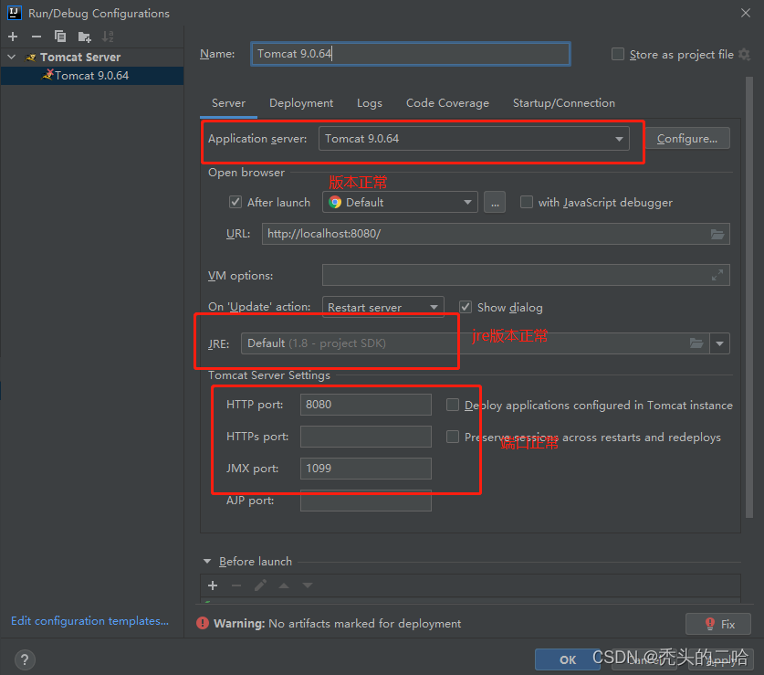This screenshot has height=675, width=764.
Task: Click the JMX port field
Action: point(365,469)
